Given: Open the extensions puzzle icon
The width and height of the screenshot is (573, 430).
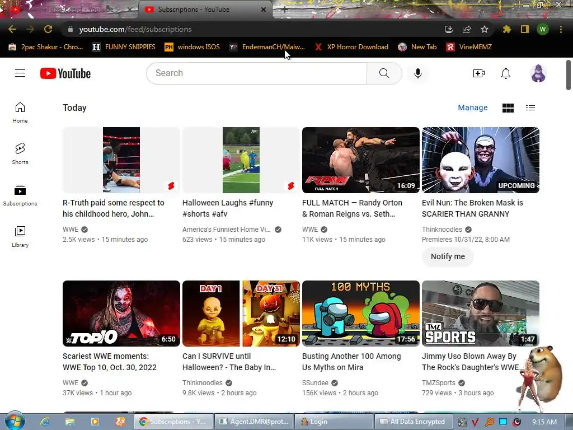Looking at the screenshot, I should click(506, 29).
